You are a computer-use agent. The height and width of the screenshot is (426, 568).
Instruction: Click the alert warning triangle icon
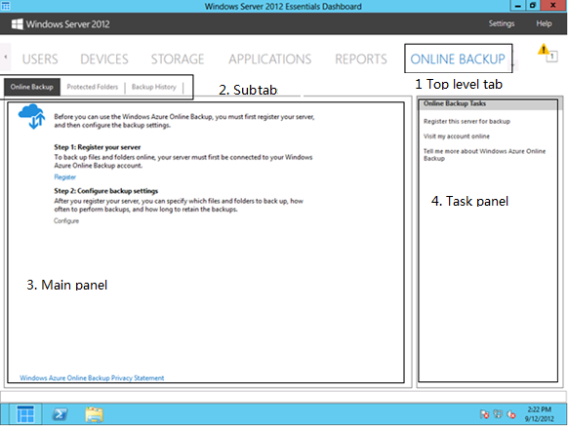pyautogui.click(x=543, y=49)
